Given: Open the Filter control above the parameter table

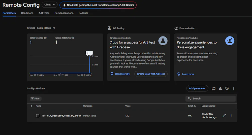Looking at the screenshot, I should click(36, 99).
